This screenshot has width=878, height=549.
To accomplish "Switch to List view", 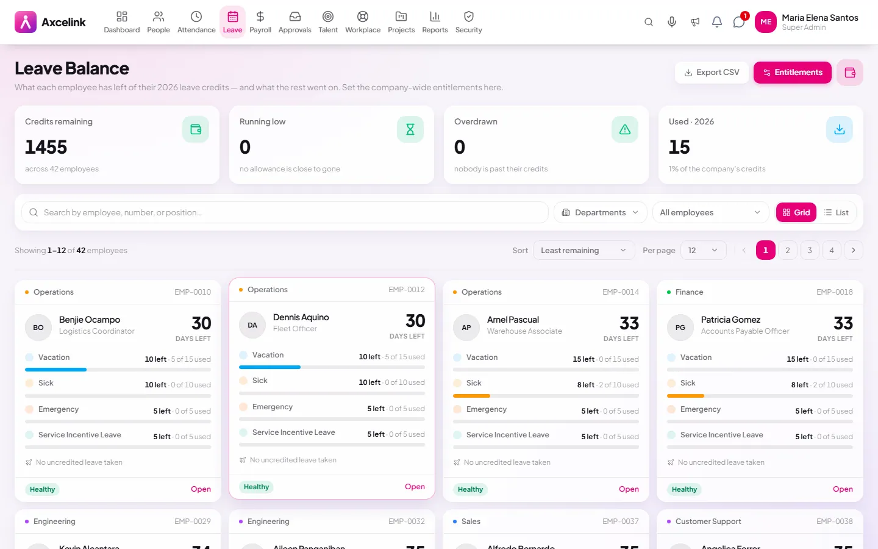I will click(x=837, y=212).
